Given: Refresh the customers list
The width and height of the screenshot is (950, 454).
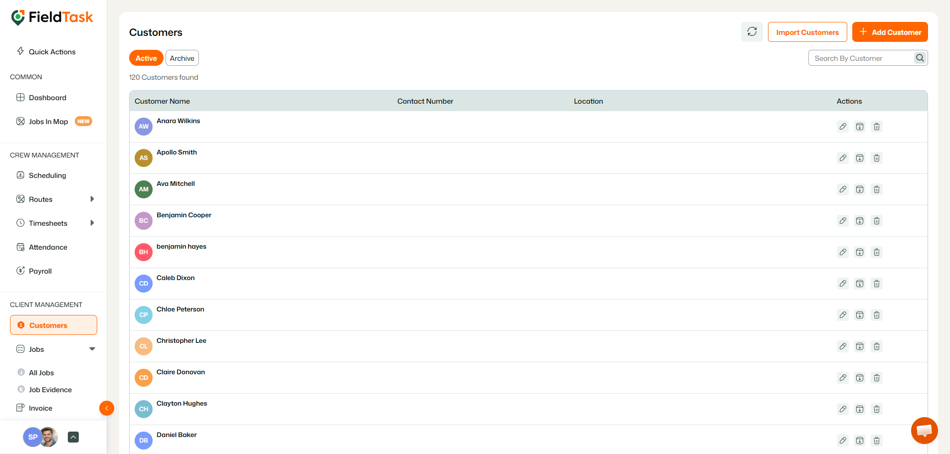Looking at the screenshot, I should tap(752, 32).
